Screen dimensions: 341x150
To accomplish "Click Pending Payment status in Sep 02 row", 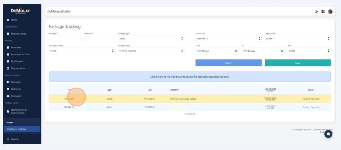I will pyautogui.click(x=311, y=99).
